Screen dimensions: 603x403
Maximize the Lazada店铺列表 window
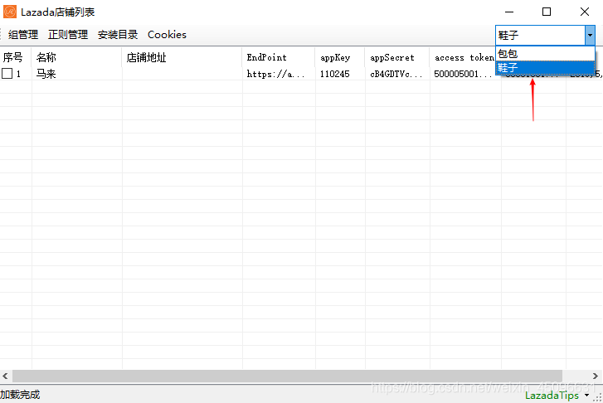point(547,12)
